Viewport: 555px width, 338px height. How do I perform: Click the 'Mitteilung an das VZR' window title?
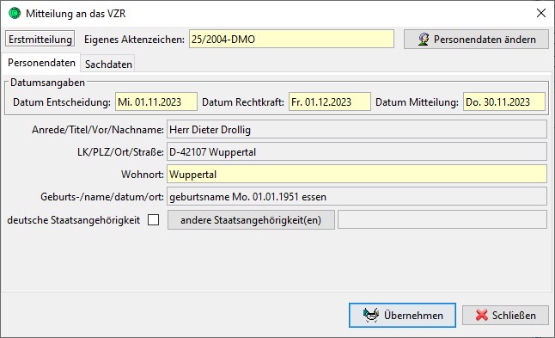tap(76, 14)
